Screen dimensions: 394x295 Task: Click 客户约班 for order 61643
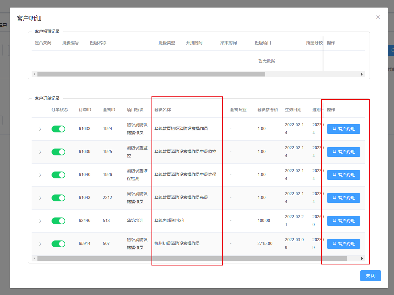[344, 198]
